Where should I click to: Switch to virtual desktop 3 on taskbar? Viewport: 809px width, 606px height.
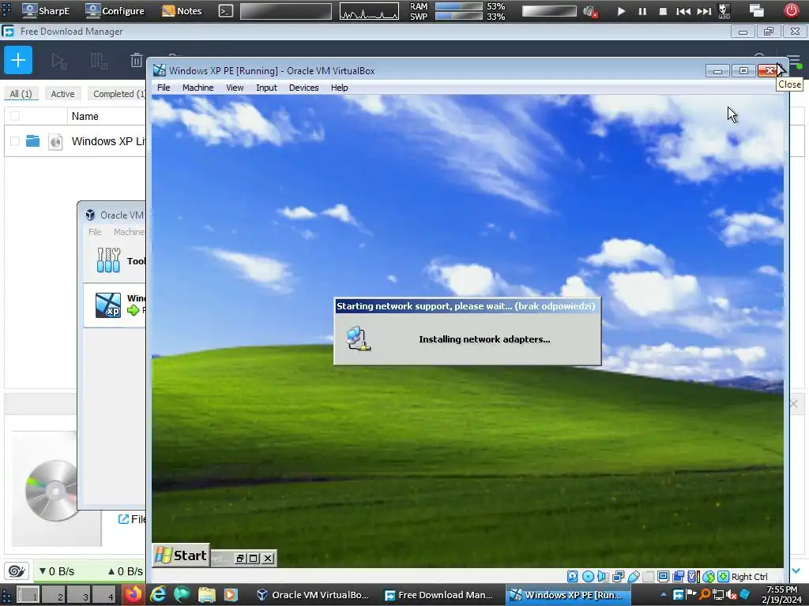click(79, 595)
